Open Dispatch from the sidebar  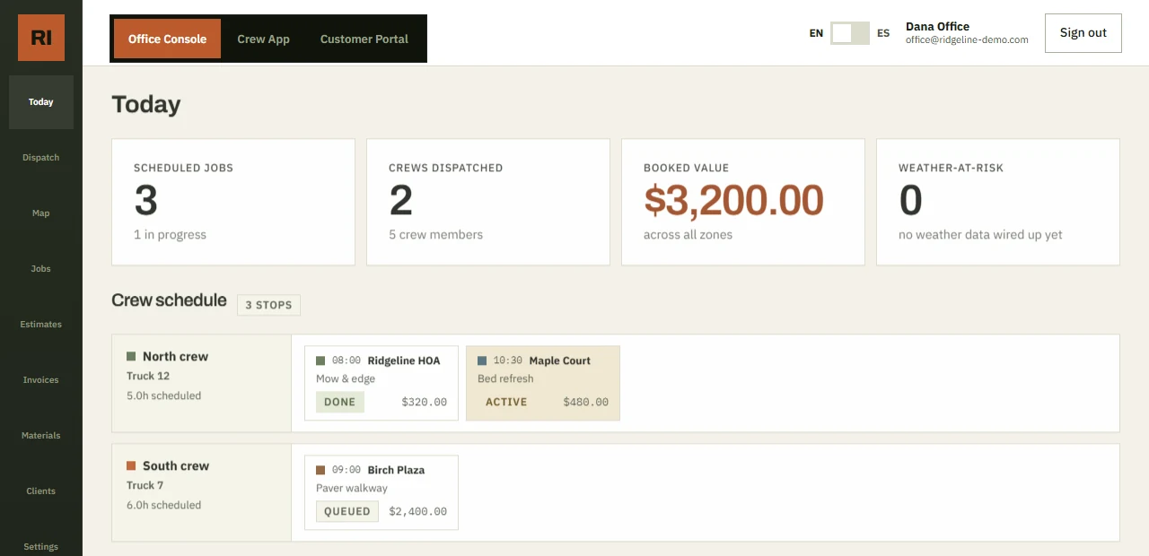41,158
